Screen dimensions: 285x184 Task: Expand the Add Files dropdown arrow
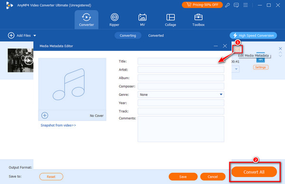click(x=35, y=36)
